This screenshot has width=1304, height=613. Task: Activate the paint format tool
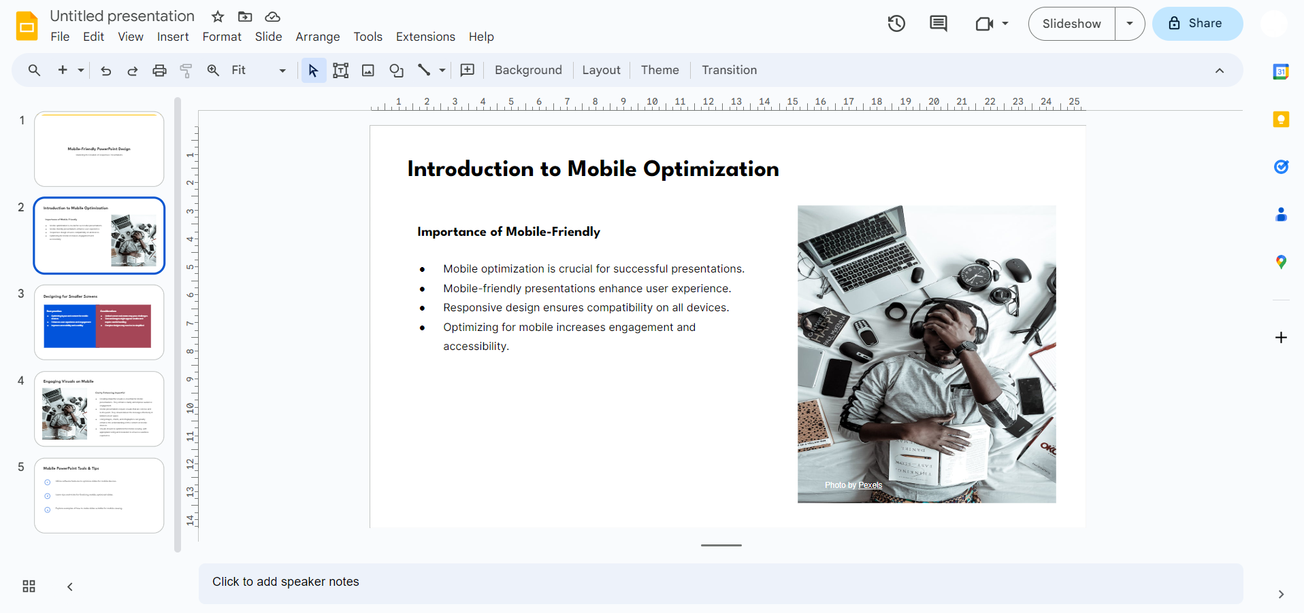[185, 70]
